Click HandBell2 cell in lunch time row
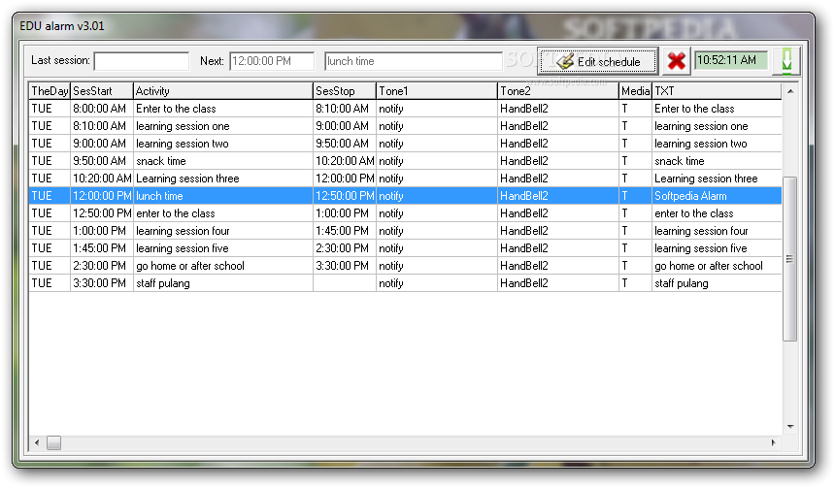 558,196
